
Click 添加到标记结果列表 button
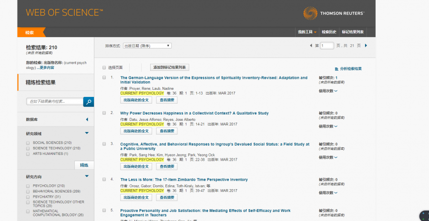pyautogui.click(x=170, y=67)
